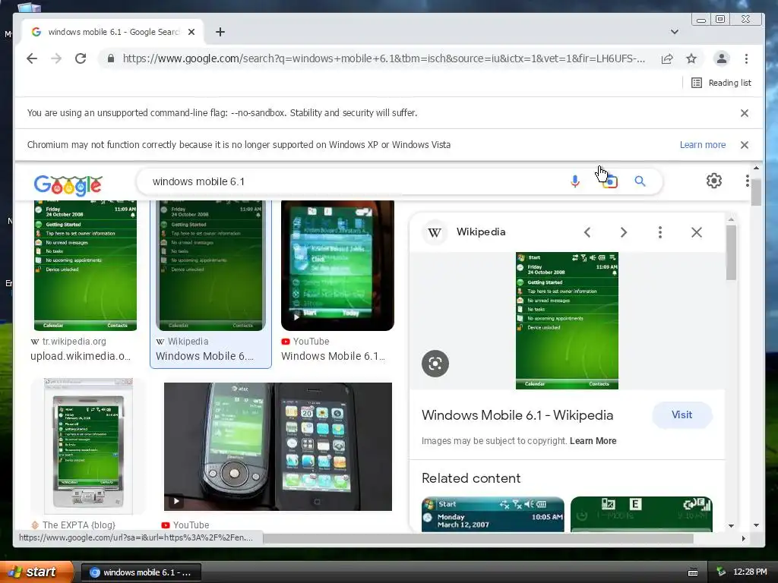Reload the page with refresh icon
The width and height of the screenshot is (778, 583).
(x=81, y=58)
